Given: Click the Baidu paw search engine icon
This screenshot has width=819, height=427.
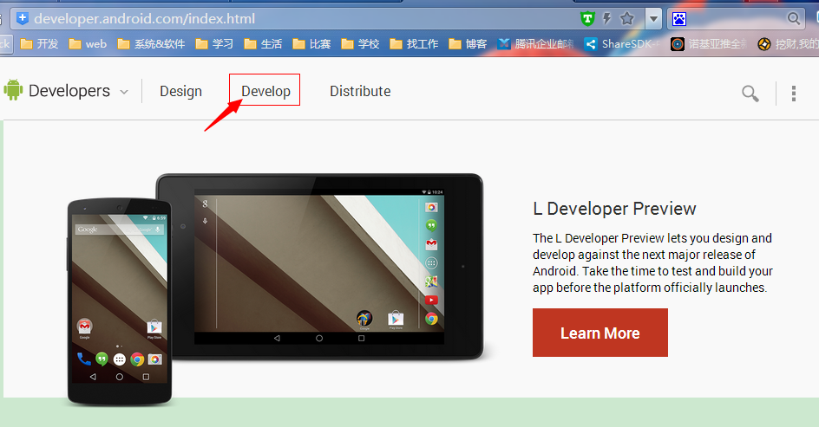Looking at the screenshot, I should (x=679, y=19).
